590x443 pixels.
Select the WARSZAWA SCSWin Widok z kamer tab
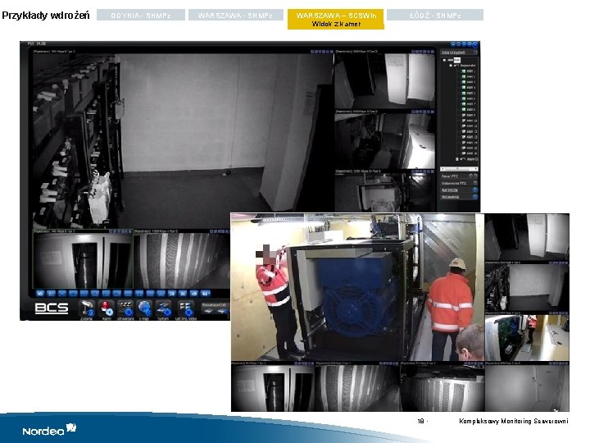point(336,19)
